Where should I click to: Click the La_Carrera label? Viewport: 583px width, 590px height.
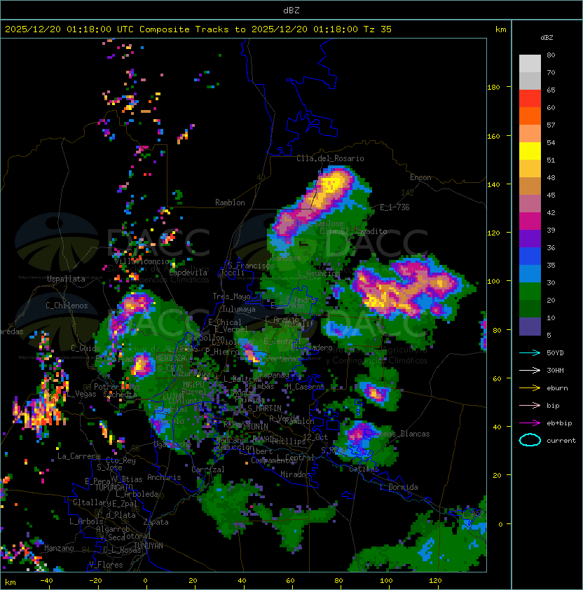click(x=78, y=456)
